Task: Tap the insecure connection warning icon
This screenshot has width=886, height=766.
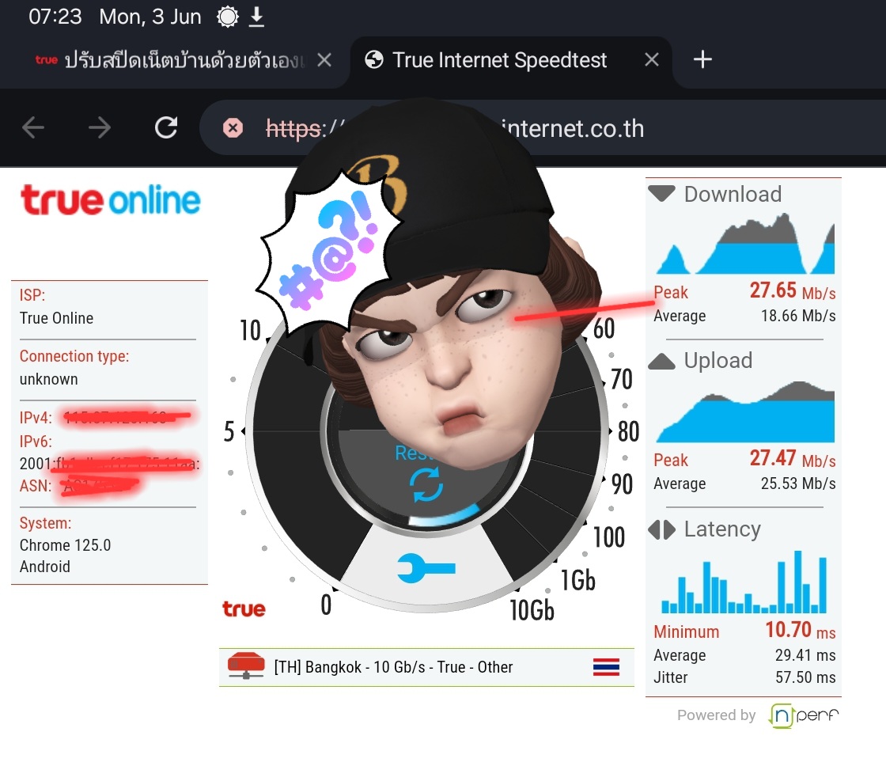Action: tap(233, 128)
